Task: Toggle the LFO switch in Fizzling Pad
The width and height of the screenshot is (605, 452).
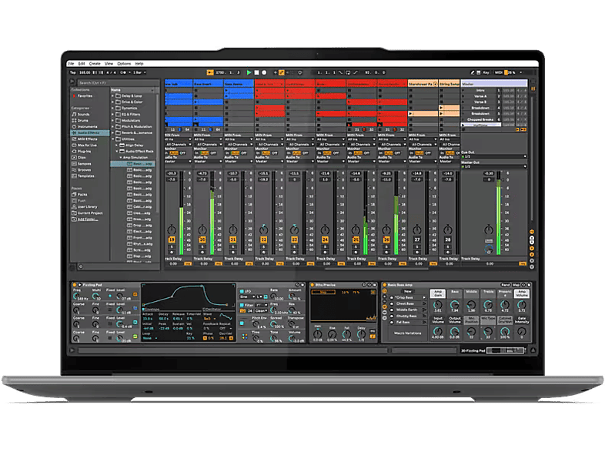Action: [242, 291]
